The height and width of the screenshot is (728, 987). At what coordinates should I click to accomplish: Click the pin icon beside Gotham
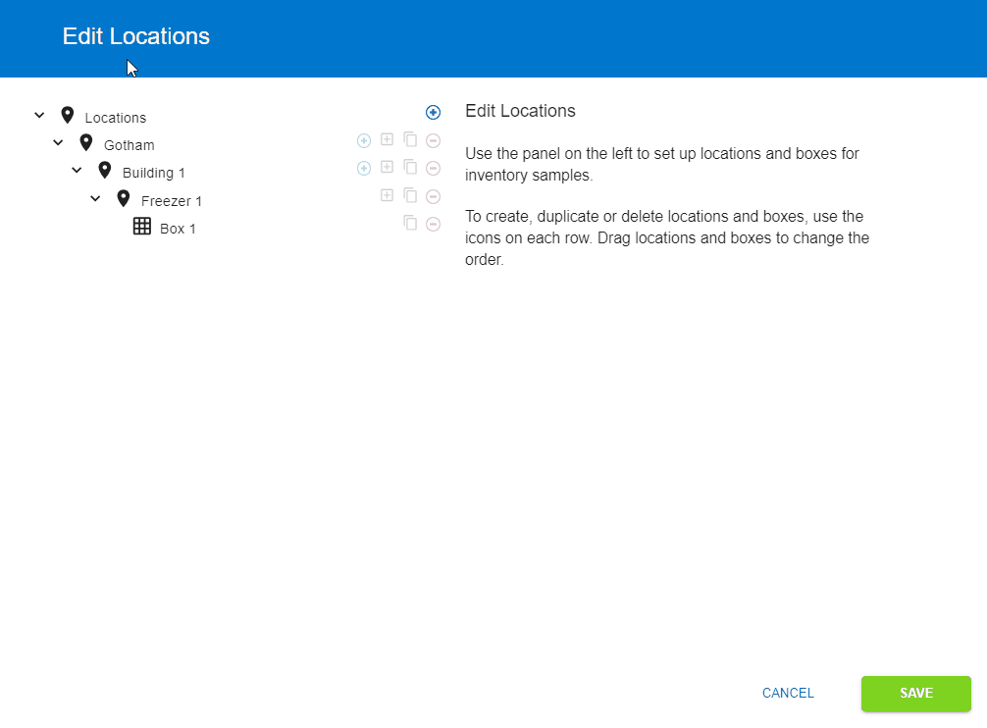click(86, 143)
